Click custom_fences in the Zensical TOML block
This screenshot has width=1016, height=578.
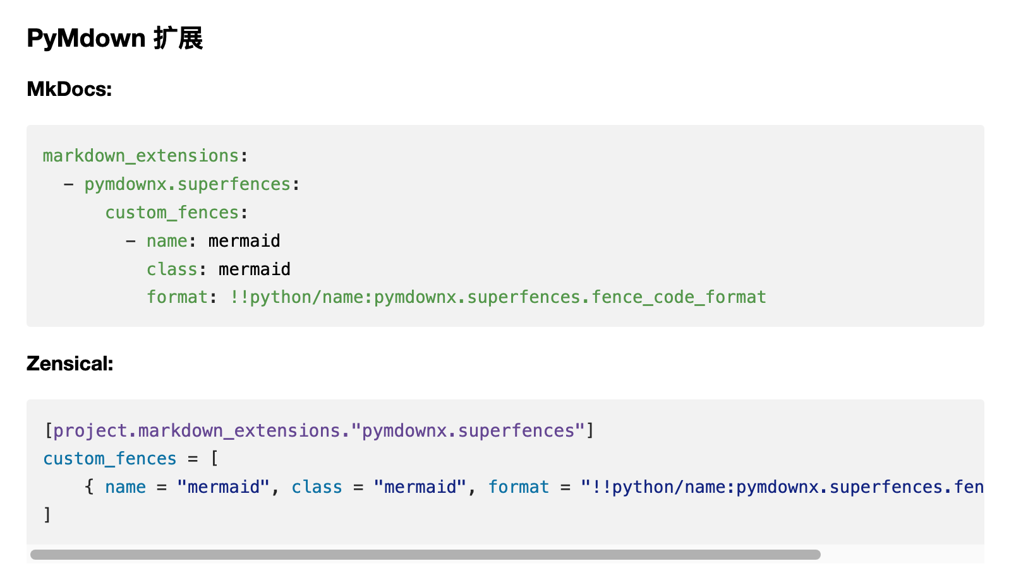[110, 459]
